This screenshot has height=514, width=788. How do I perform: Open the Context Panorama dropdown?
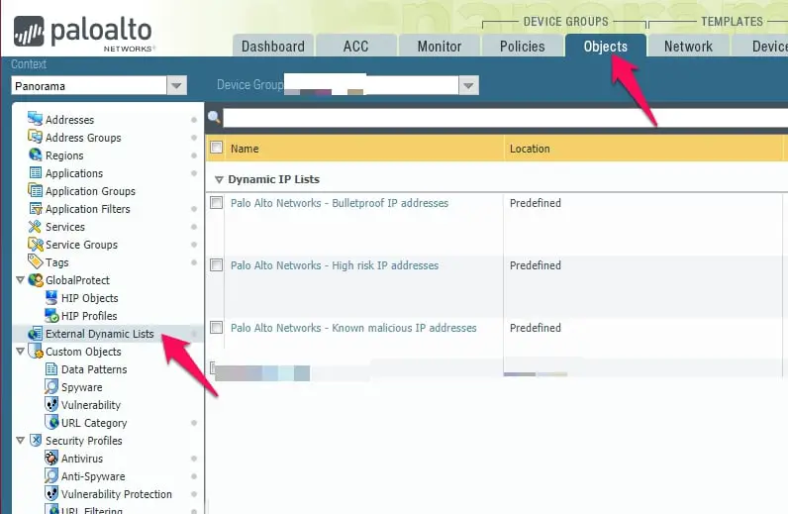pos(176,85)
